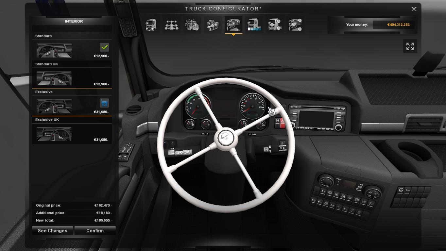Select the transmission category icon
Image resolution: width=446 pixels, height=251 pixels.
213,25
